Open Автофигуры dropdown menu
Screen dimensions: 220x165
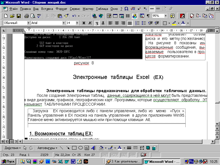point(47,148)
